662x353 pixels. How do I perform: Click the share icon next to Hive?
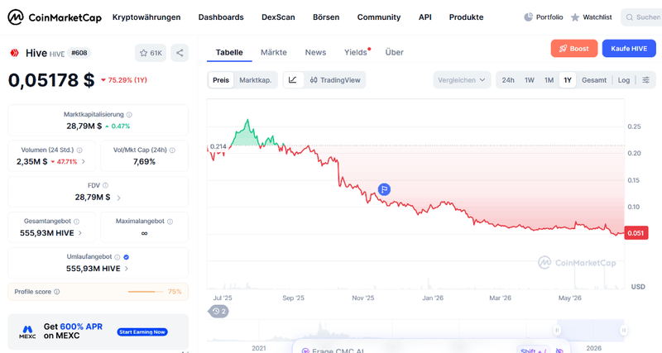coord(180,53)
